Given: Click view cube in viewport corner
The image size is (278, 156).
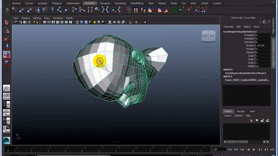Looking at the screenshot, I should pyautogui.click(x=208, y=36).
